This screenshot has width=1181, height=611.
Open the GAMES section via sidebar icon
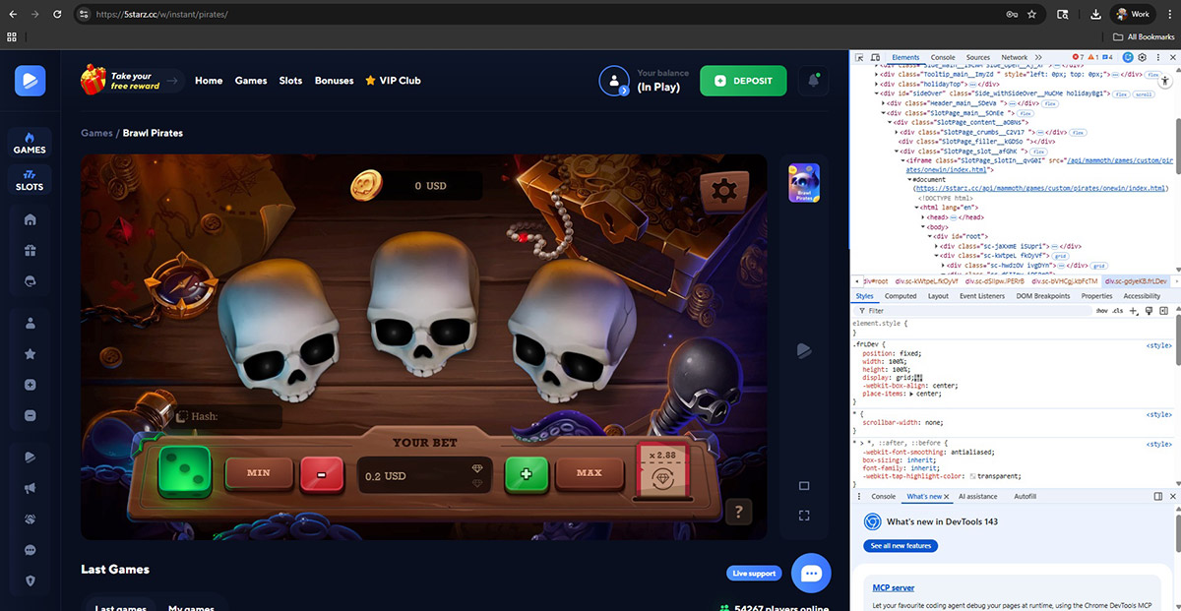tap(29, 142)
